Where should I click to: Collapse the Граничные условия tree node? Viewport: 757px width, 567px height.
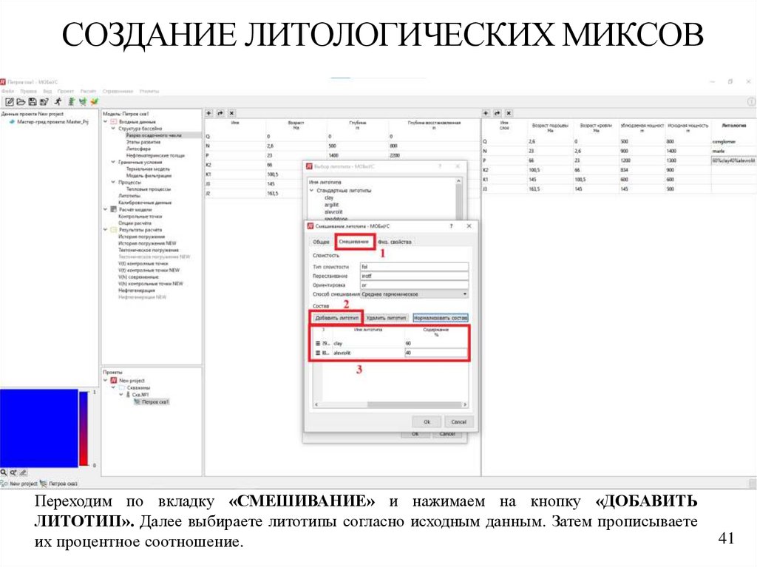(x=113, y=163)
